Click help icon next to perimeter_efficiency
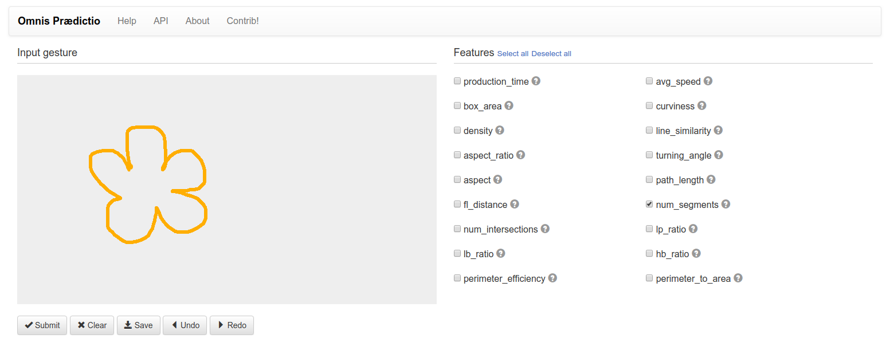The image size is (890, 346). (x=552, y=278)
